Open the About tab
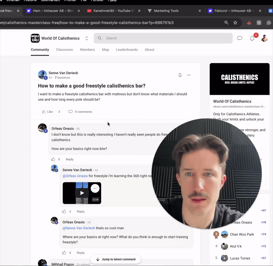This screenshot has width=273, height=266. click(x=149, y=49)
